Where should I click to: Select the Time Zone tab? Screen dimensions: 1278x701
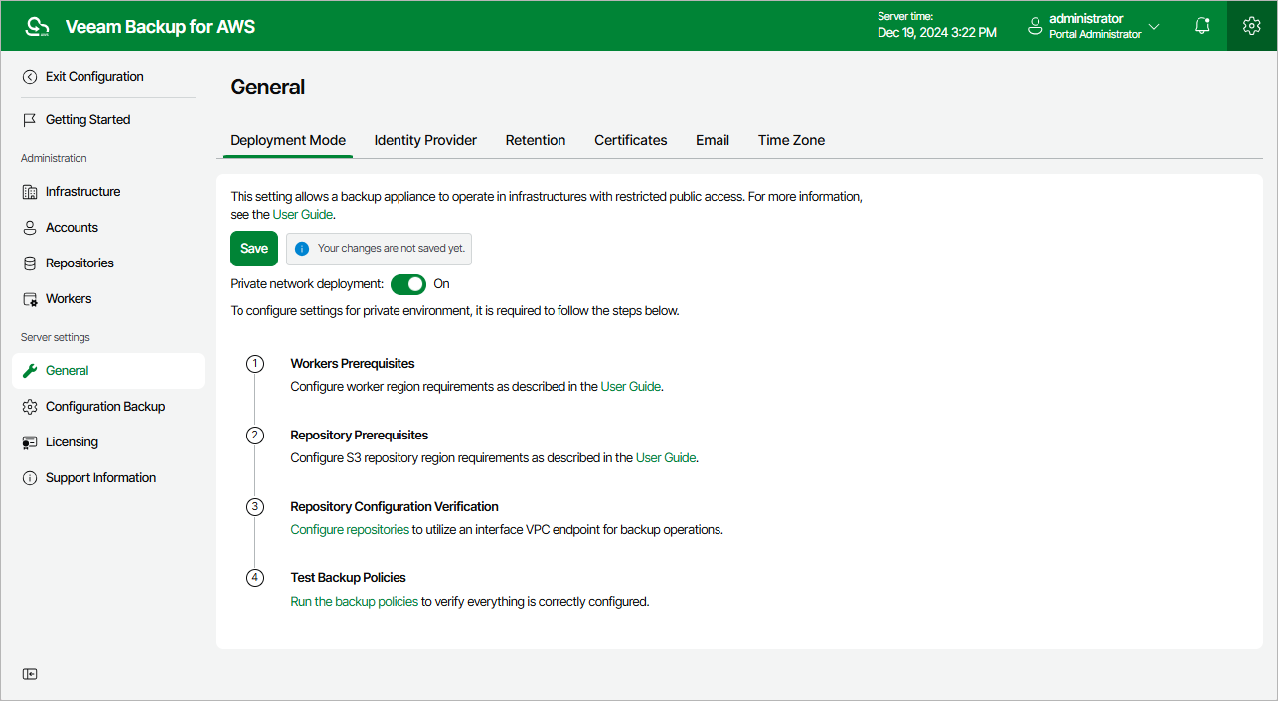791,140
